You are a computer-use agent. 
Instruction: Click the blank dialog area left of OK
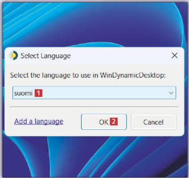coord(72,122)
